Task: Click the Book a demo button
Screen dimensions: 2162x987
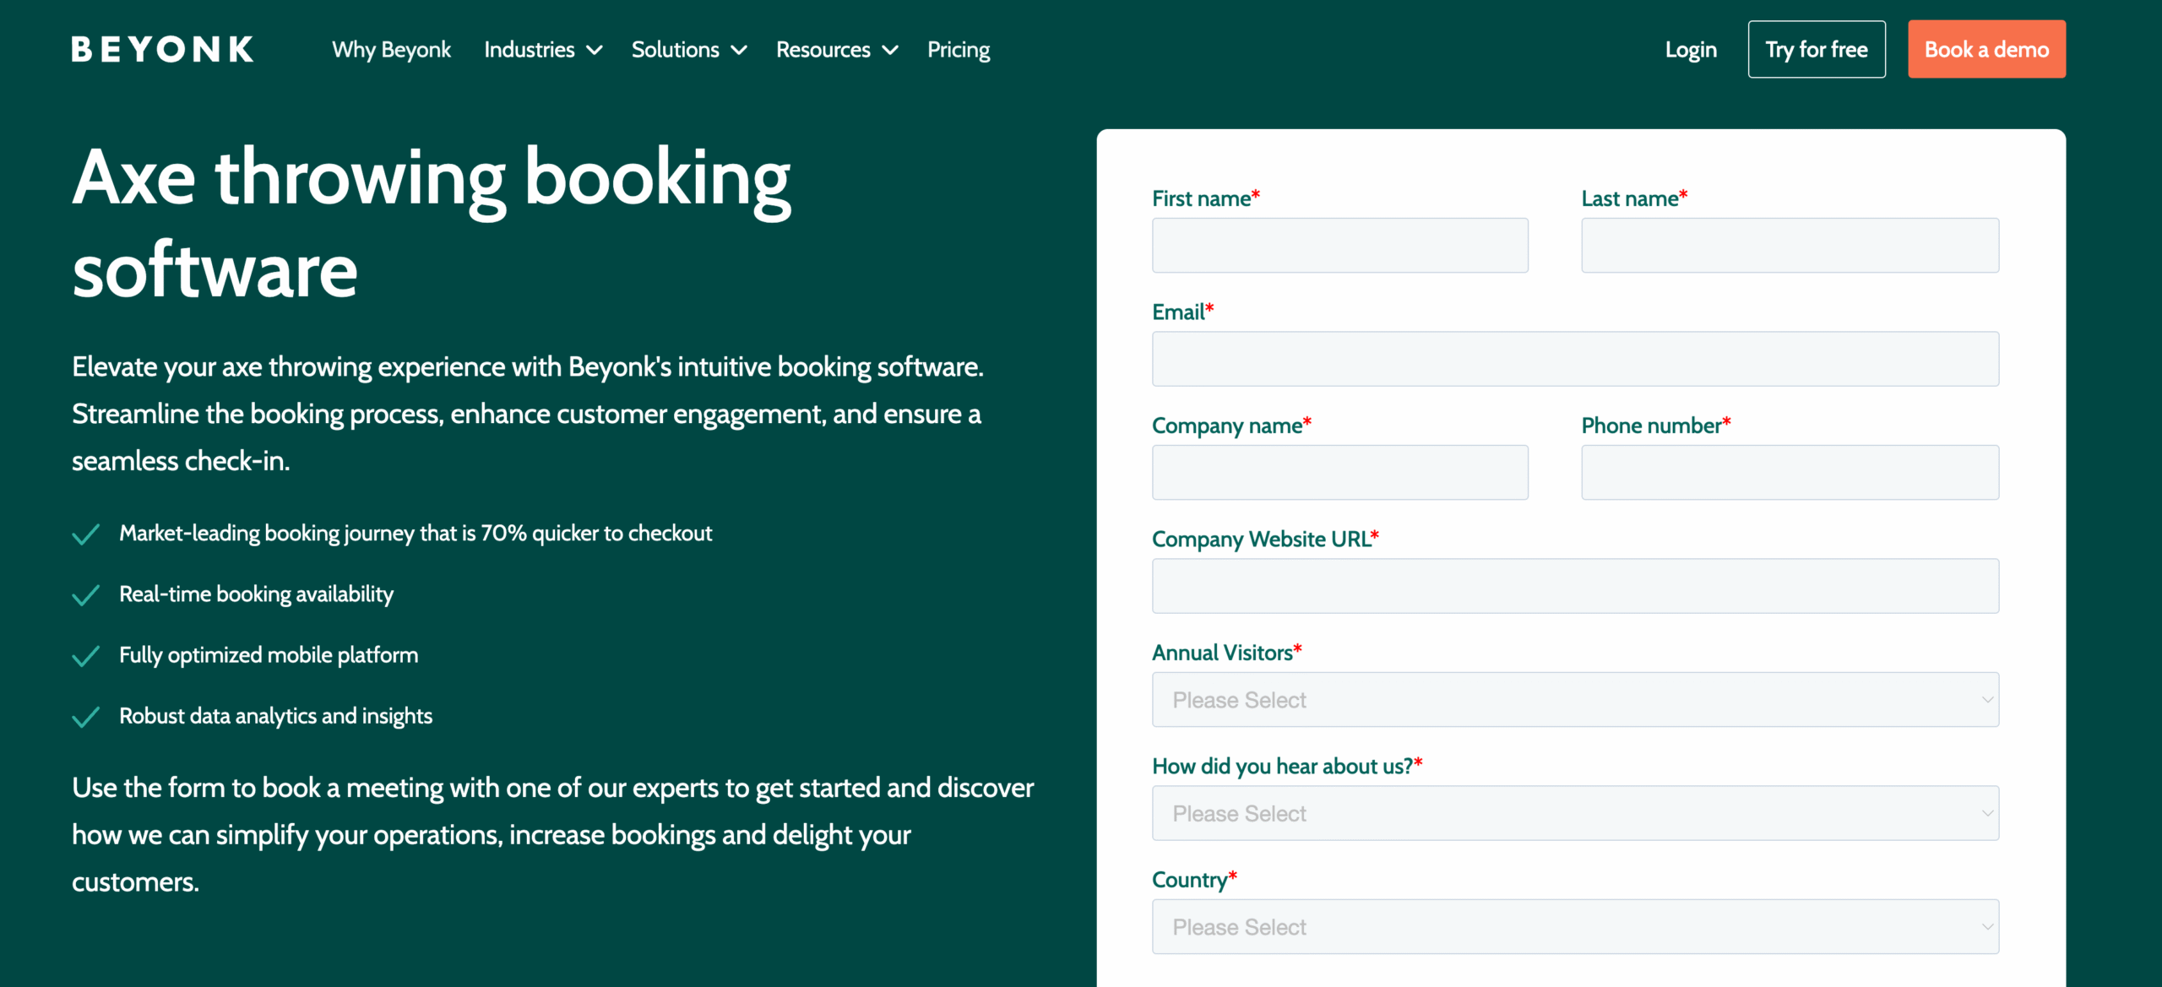Action: click(x=1985, y=48)
